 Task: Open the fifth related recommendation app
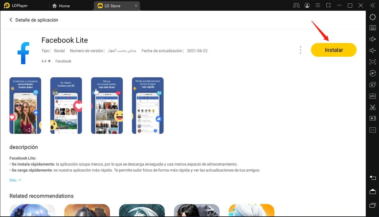(x=251, y=210)
